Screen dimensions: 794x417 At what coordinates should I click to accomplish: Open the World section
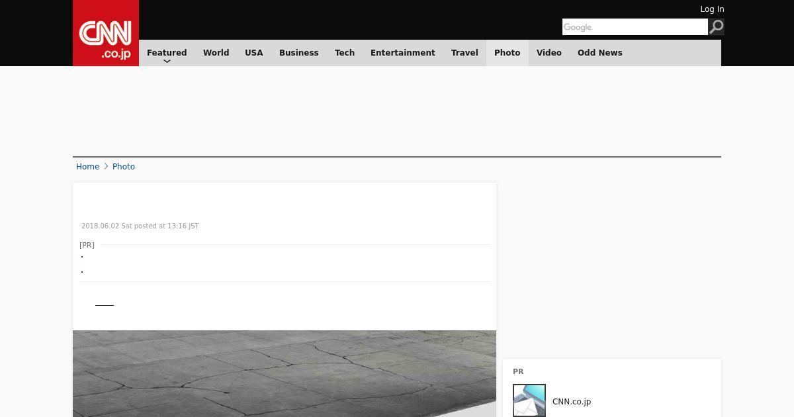(216, 53)
